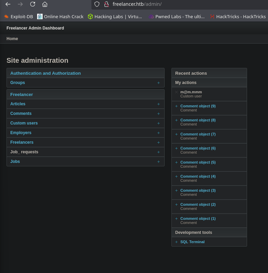
Task: Open Comment object (7)
Action: click(x=198, y=134)
